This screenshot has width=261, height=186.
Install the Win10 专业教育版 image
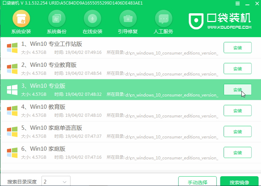click(x=237, y=69)
